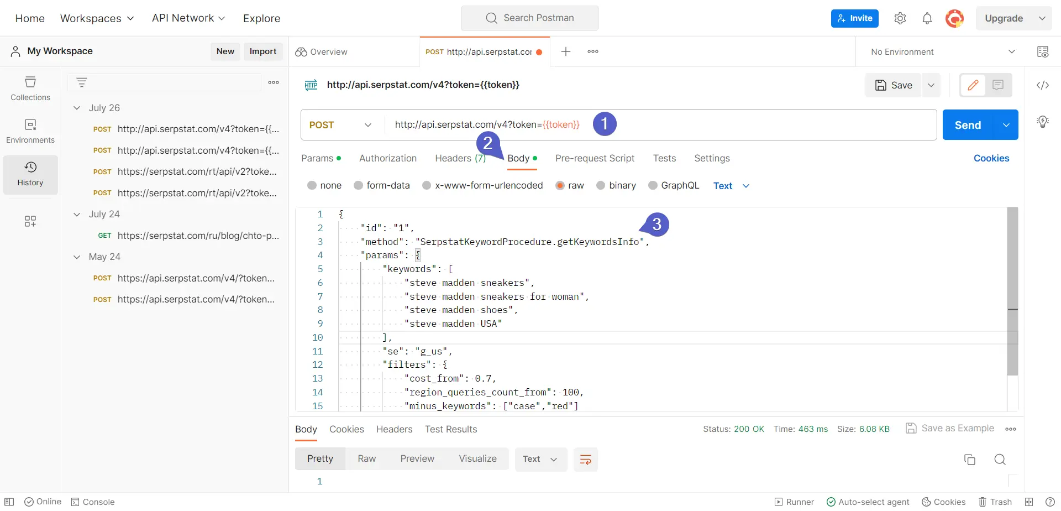Click the history filter icon
Screen dimensions: 1061x511
pos(82,82)
